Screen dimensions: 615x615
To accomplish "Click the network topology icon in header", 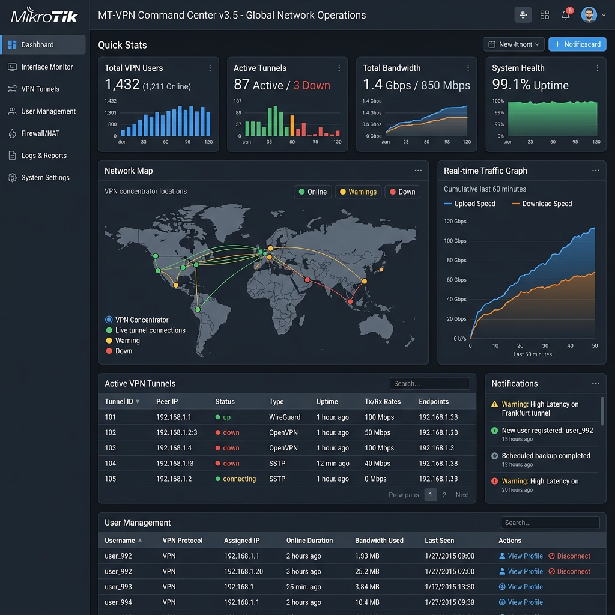I will tap(523, 15).
